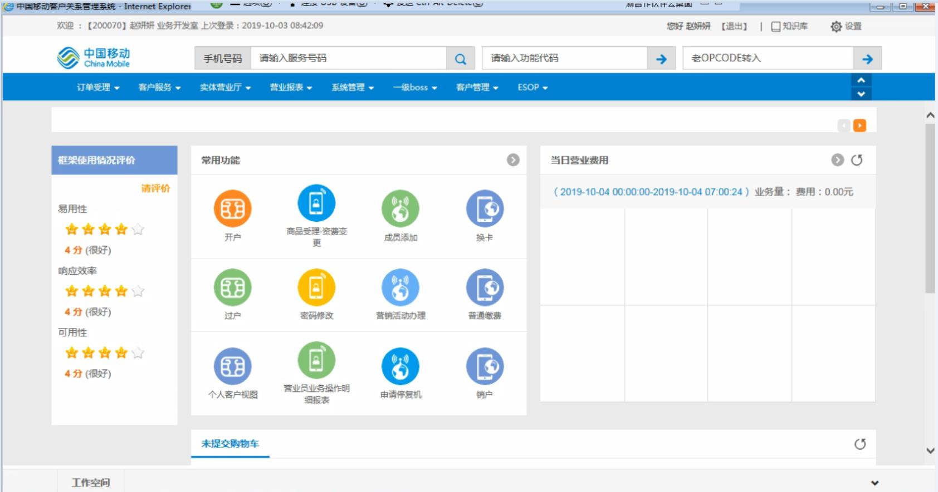Click the 手机号码 selector label
The width and height of the screenshot is (938, 492).
[x=223, y=58]
